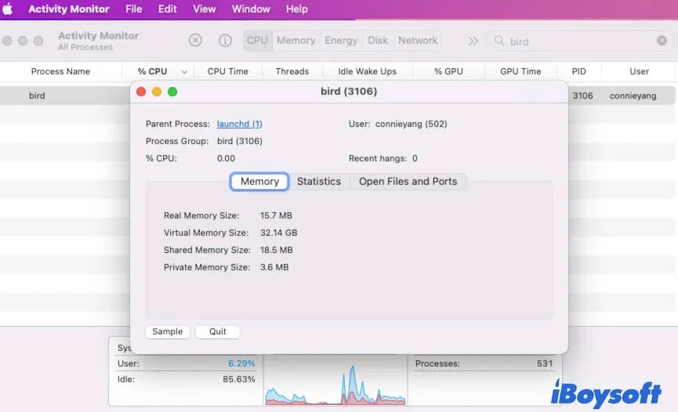Click the Inspect process info icon

(x=225, y=41)
